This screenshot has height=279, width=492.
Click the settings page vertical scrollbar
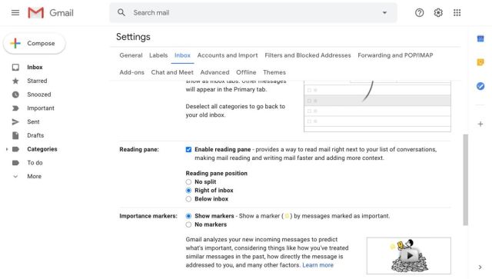(x=466, y=180)
